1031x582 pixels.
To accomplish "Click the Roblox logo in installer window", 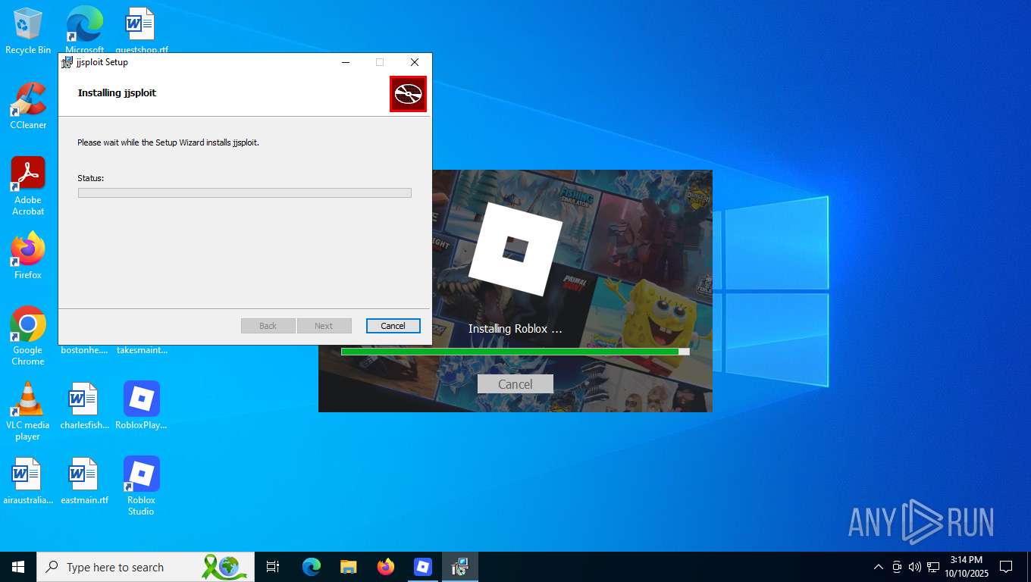I will point(515,249).
